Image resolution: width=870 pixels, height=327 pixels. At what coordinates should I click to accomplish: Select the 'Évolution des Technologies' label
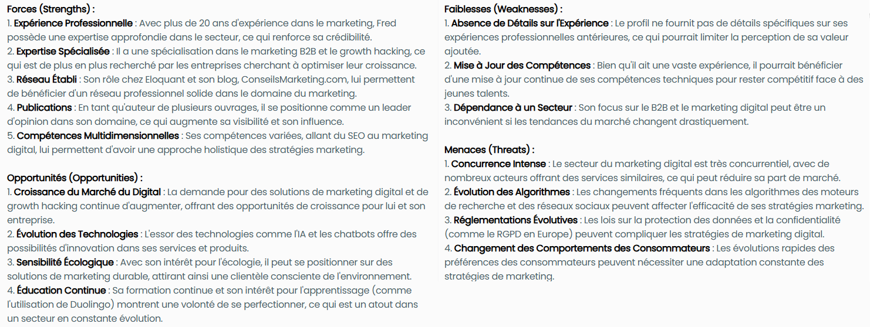click(77, 234)
